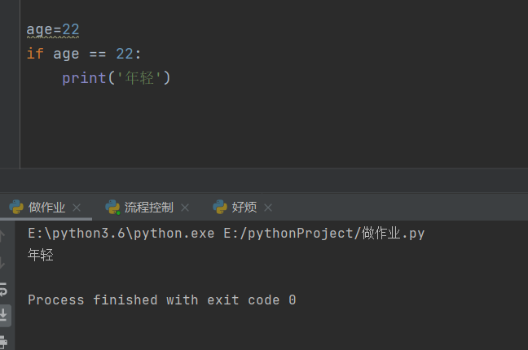Close the 做作业 run tab
528x350 pixels.
coord(77,208)
